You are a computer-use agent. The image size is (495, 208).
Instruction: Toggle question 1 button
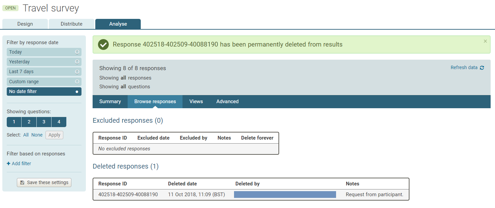pos(14,122)
